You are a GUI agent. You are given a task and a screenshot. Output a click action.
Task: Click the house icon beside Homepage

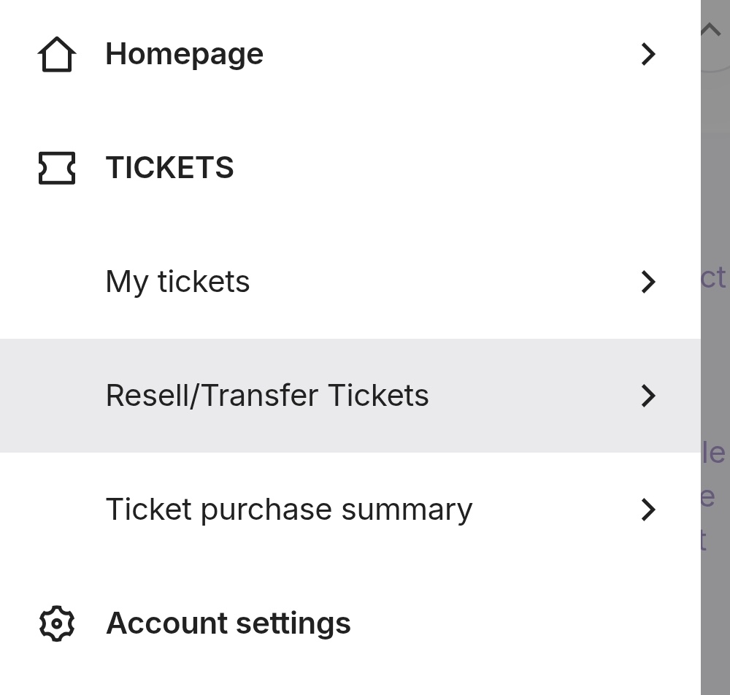(x=56, y=55)
